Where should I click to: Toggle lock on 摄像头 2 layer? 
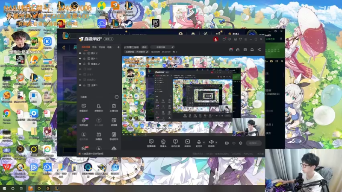[x=84, y=64]
